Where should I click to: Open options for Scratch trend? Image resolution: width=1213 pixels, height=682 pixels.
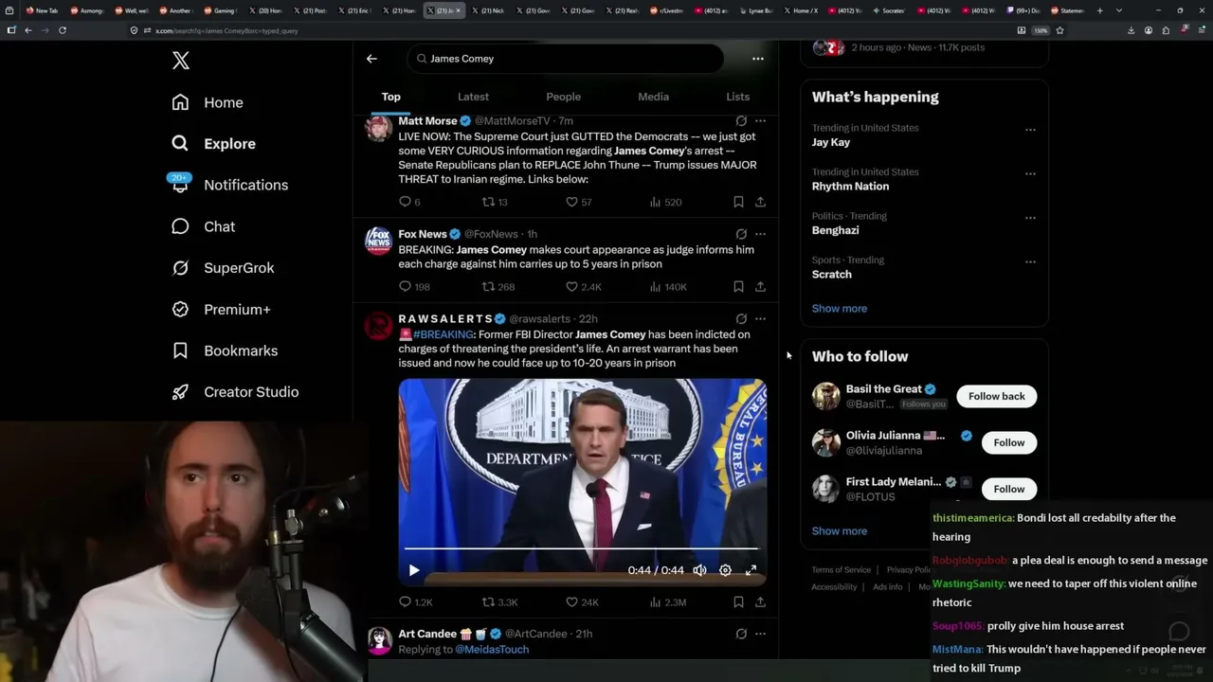(x=1030, y=261)
